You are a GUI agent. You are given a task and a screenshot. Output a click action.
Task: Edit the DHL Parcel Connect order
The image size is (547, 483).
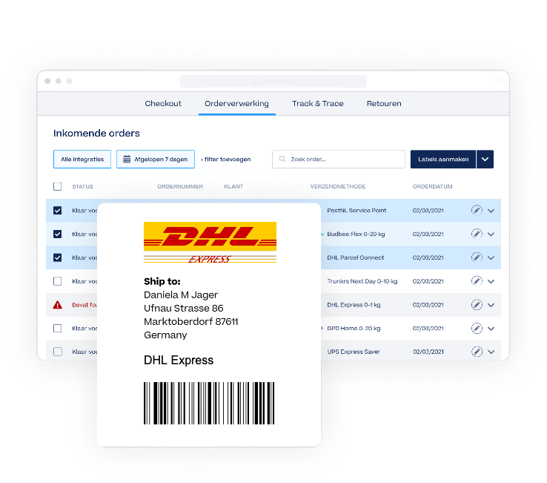click(477, 257)
